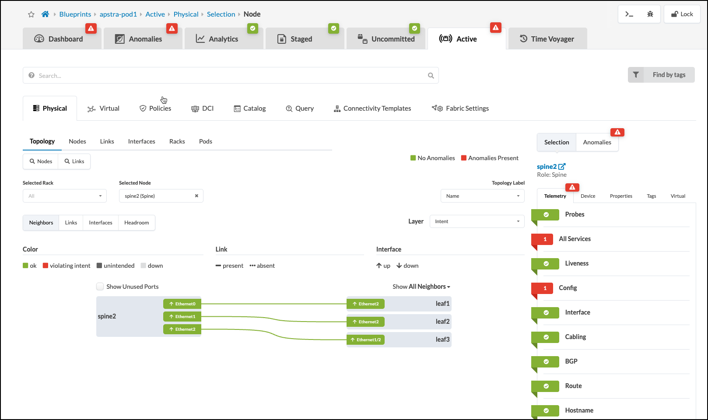Open the terminal console icon

point(629,14)
